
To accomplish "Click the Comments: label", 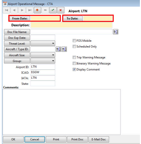I will tap(11, 87).
